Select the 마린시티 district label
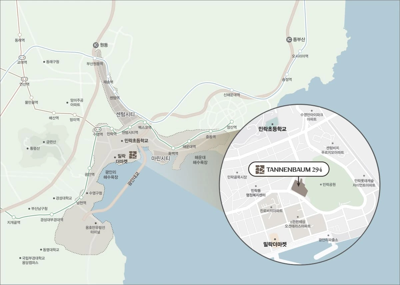Screen dimensions: 400x285 (x=161, y=158)
